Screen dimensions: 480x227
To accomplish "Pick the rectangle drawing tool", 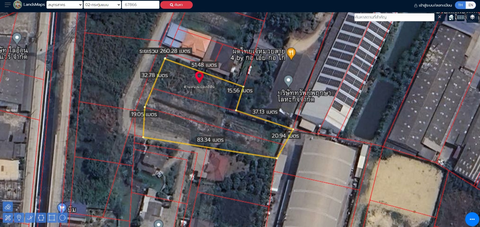I will coord(52,218).
